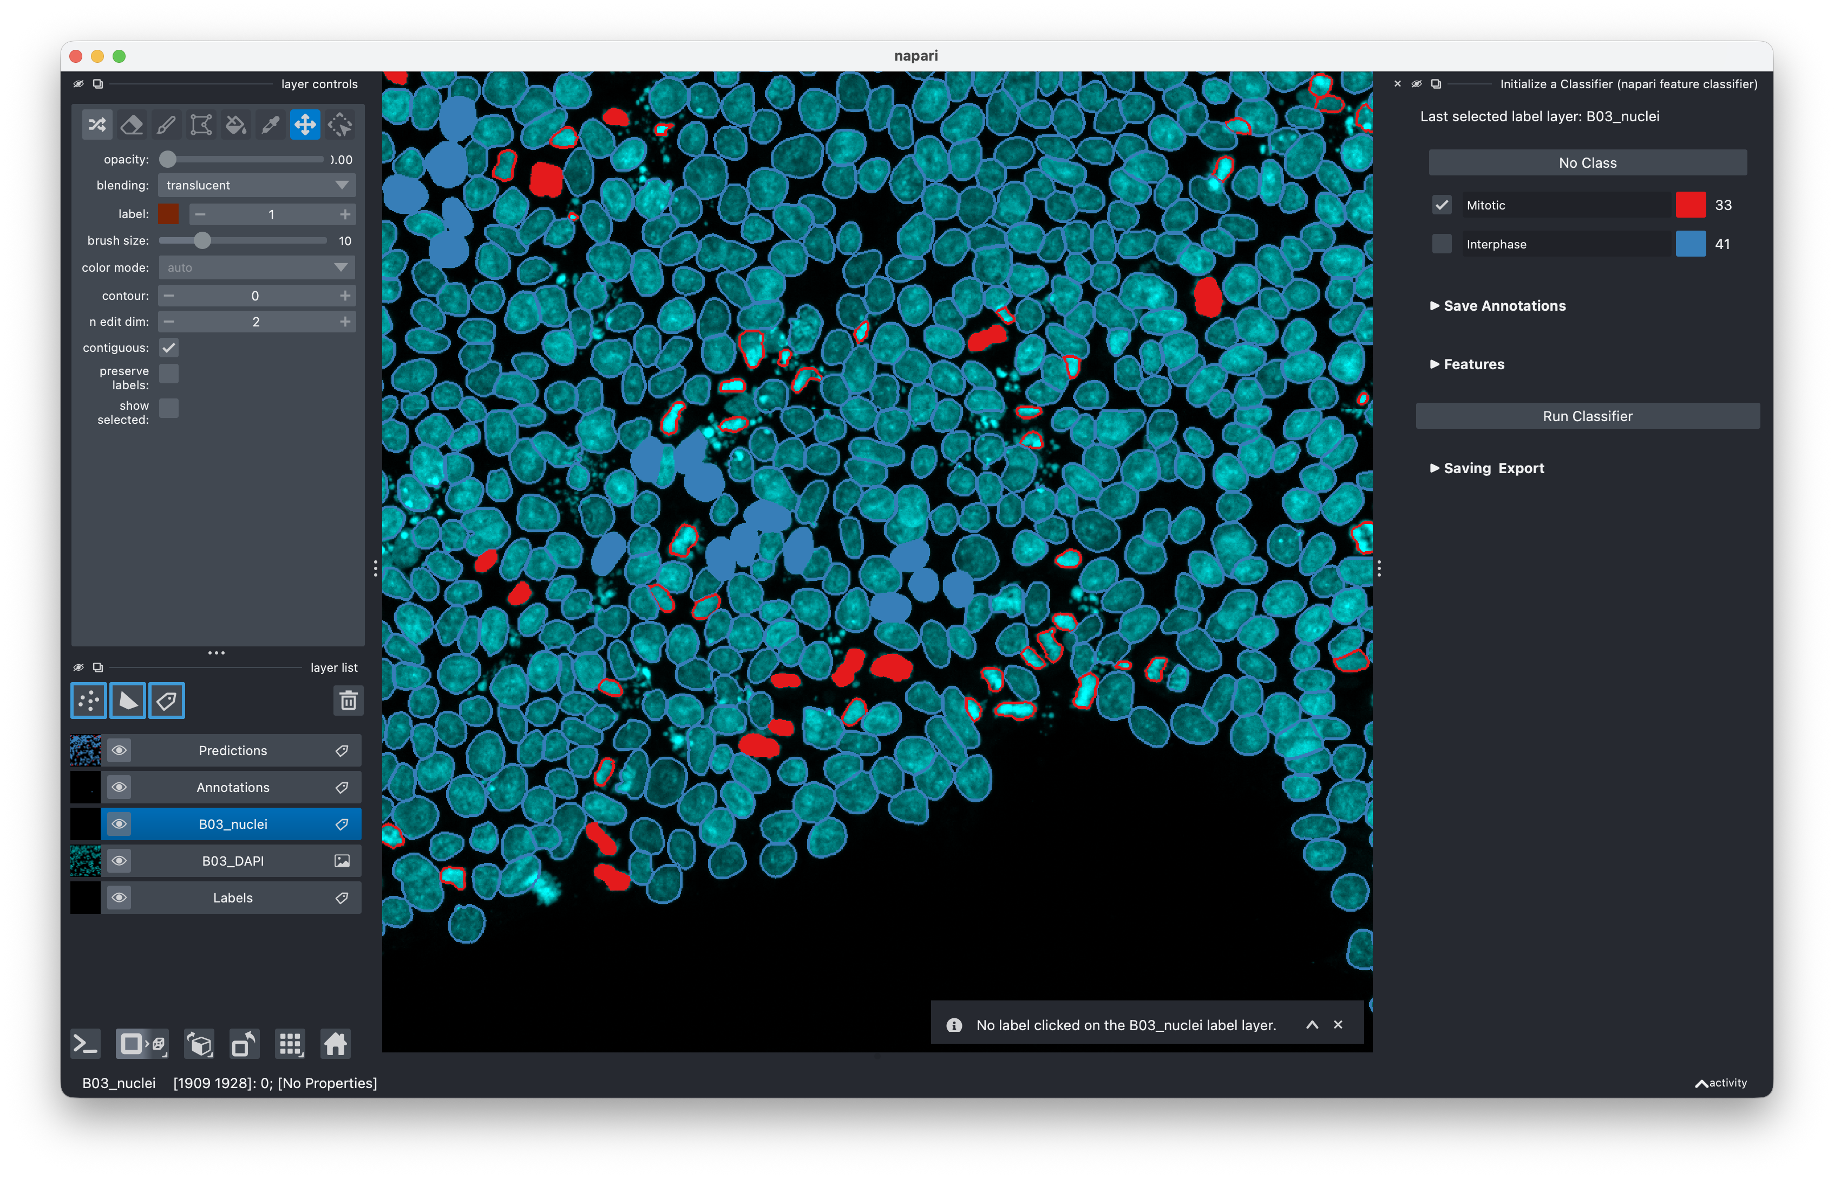This screenshot has height=1178, width=1834.
Task: Click the shuffle colors icon
Action: point(97,125)
